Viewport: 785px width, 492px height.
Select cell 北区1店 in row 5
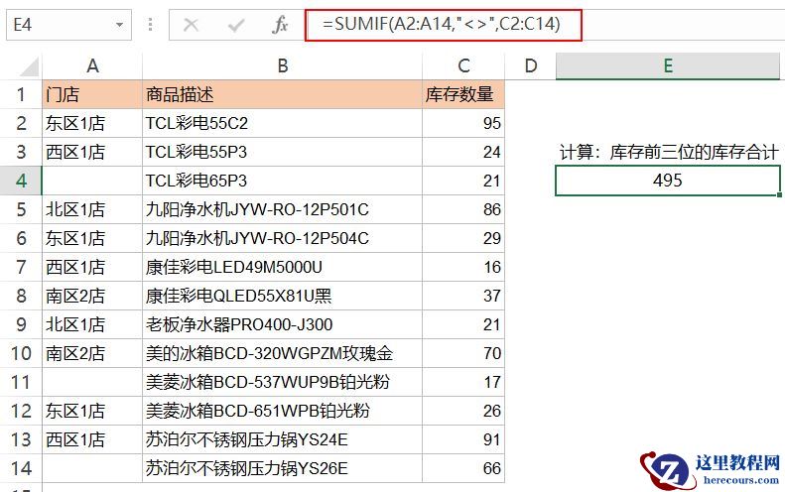click(92, 209)
